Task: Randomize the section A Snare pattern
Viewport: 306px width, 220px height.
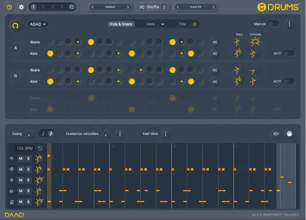Action: (215, 43)
